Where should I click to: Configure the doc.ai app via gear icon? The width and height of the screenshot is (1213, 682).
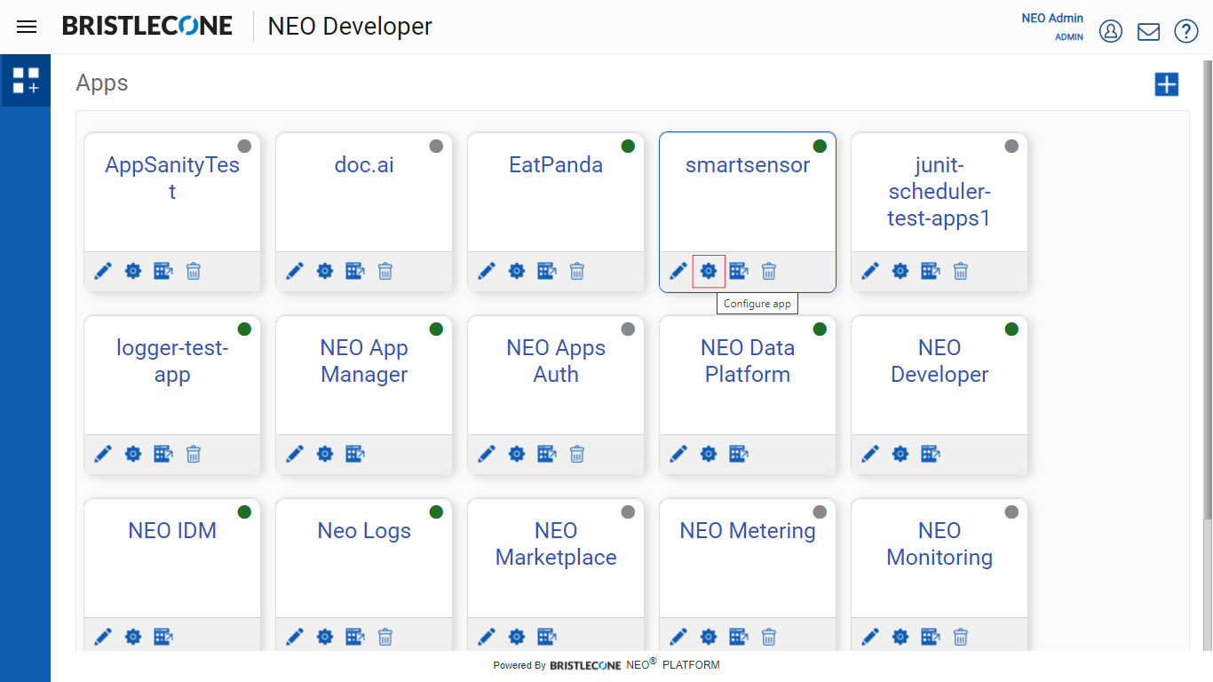click(x=325, y=271)
